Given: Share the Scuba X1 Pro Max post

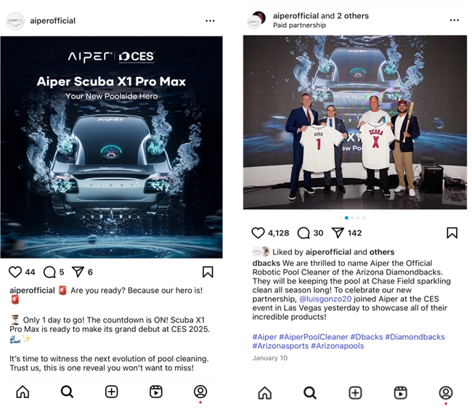Looking at the screenshot, I should coord(78,272).
